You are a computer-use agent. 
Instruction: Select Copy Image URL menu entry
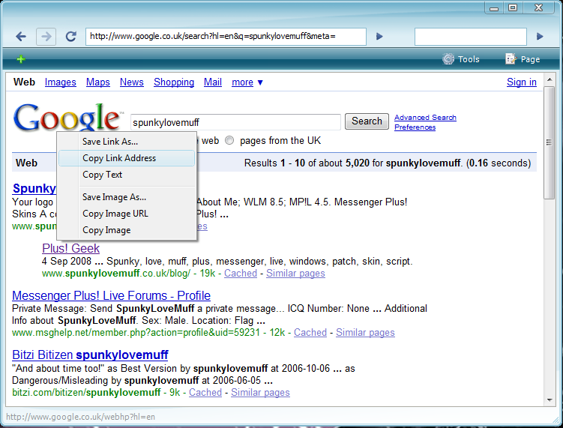(115, 214)
